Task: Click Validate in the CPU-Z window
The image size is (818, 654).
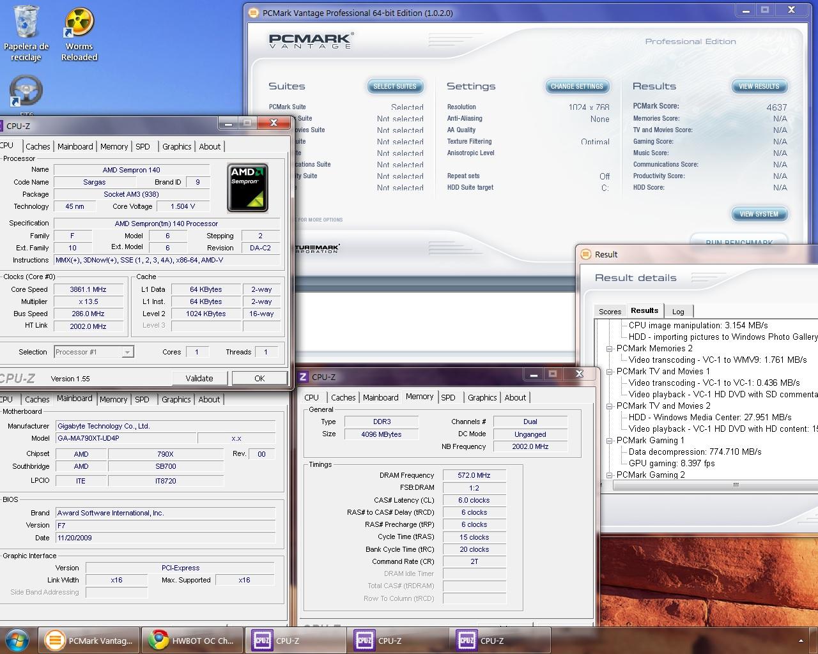Action: (199, 378)
